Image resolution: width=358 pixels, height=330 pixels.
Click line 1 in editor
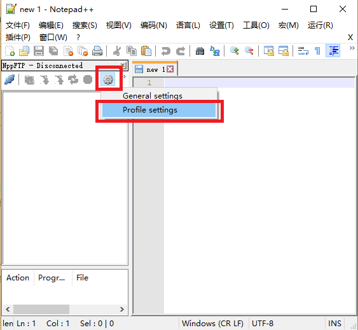259,83
